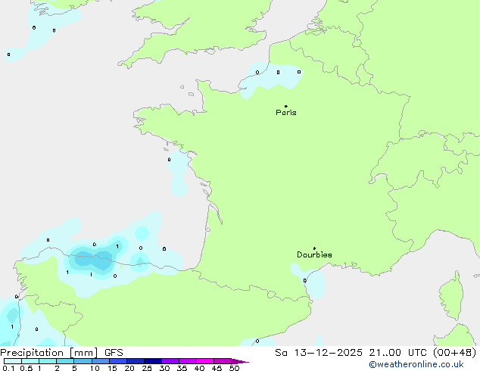Open the weatheronline.co.uk link
The width and height of the screenshot is (480, 371).
click(416, 364)
